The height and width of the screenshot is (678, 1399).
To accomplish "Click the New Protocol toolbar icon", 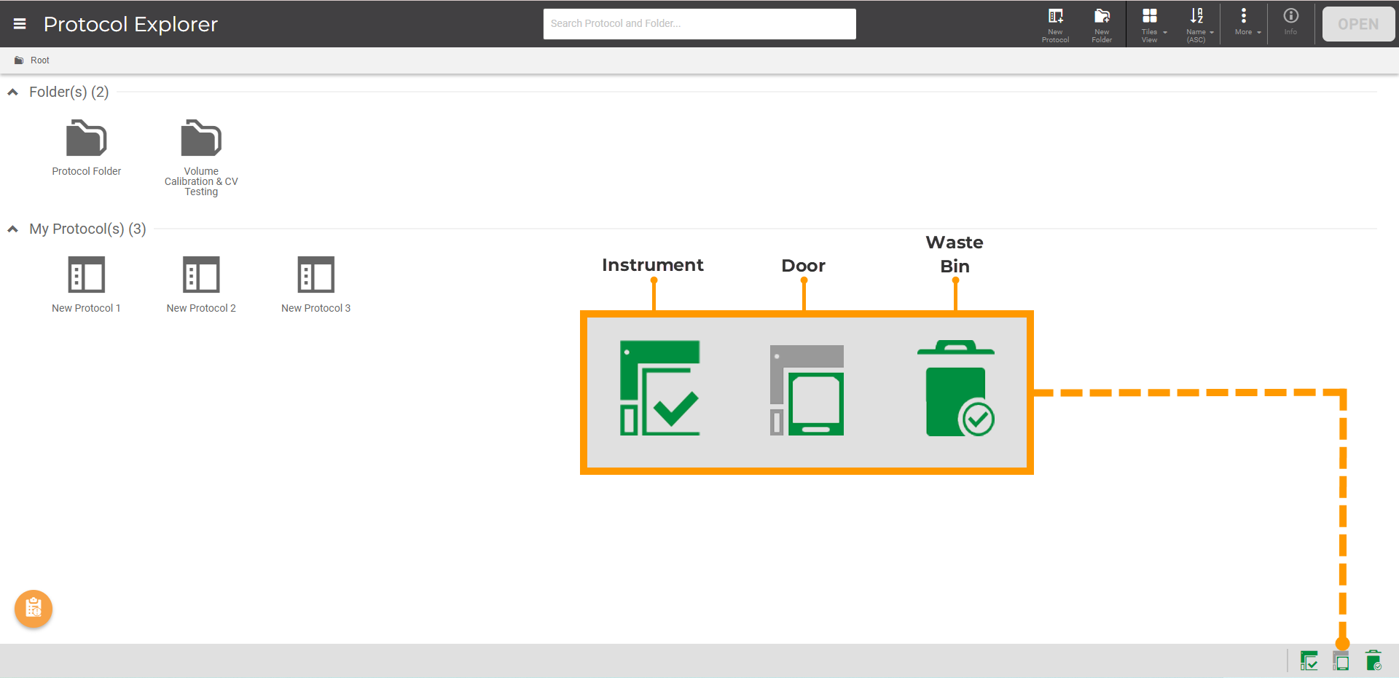I will (x=1055, y=24).
